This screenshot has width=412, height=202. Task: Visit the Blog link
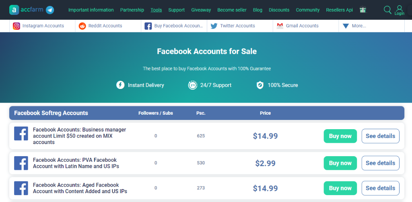click(x=257, y=10)
